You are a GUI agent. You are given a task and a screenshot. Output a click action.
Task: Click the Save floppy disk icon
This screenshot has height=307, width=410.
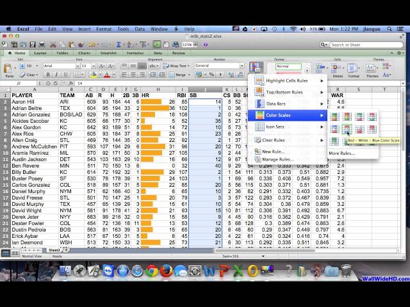(33, 45)
